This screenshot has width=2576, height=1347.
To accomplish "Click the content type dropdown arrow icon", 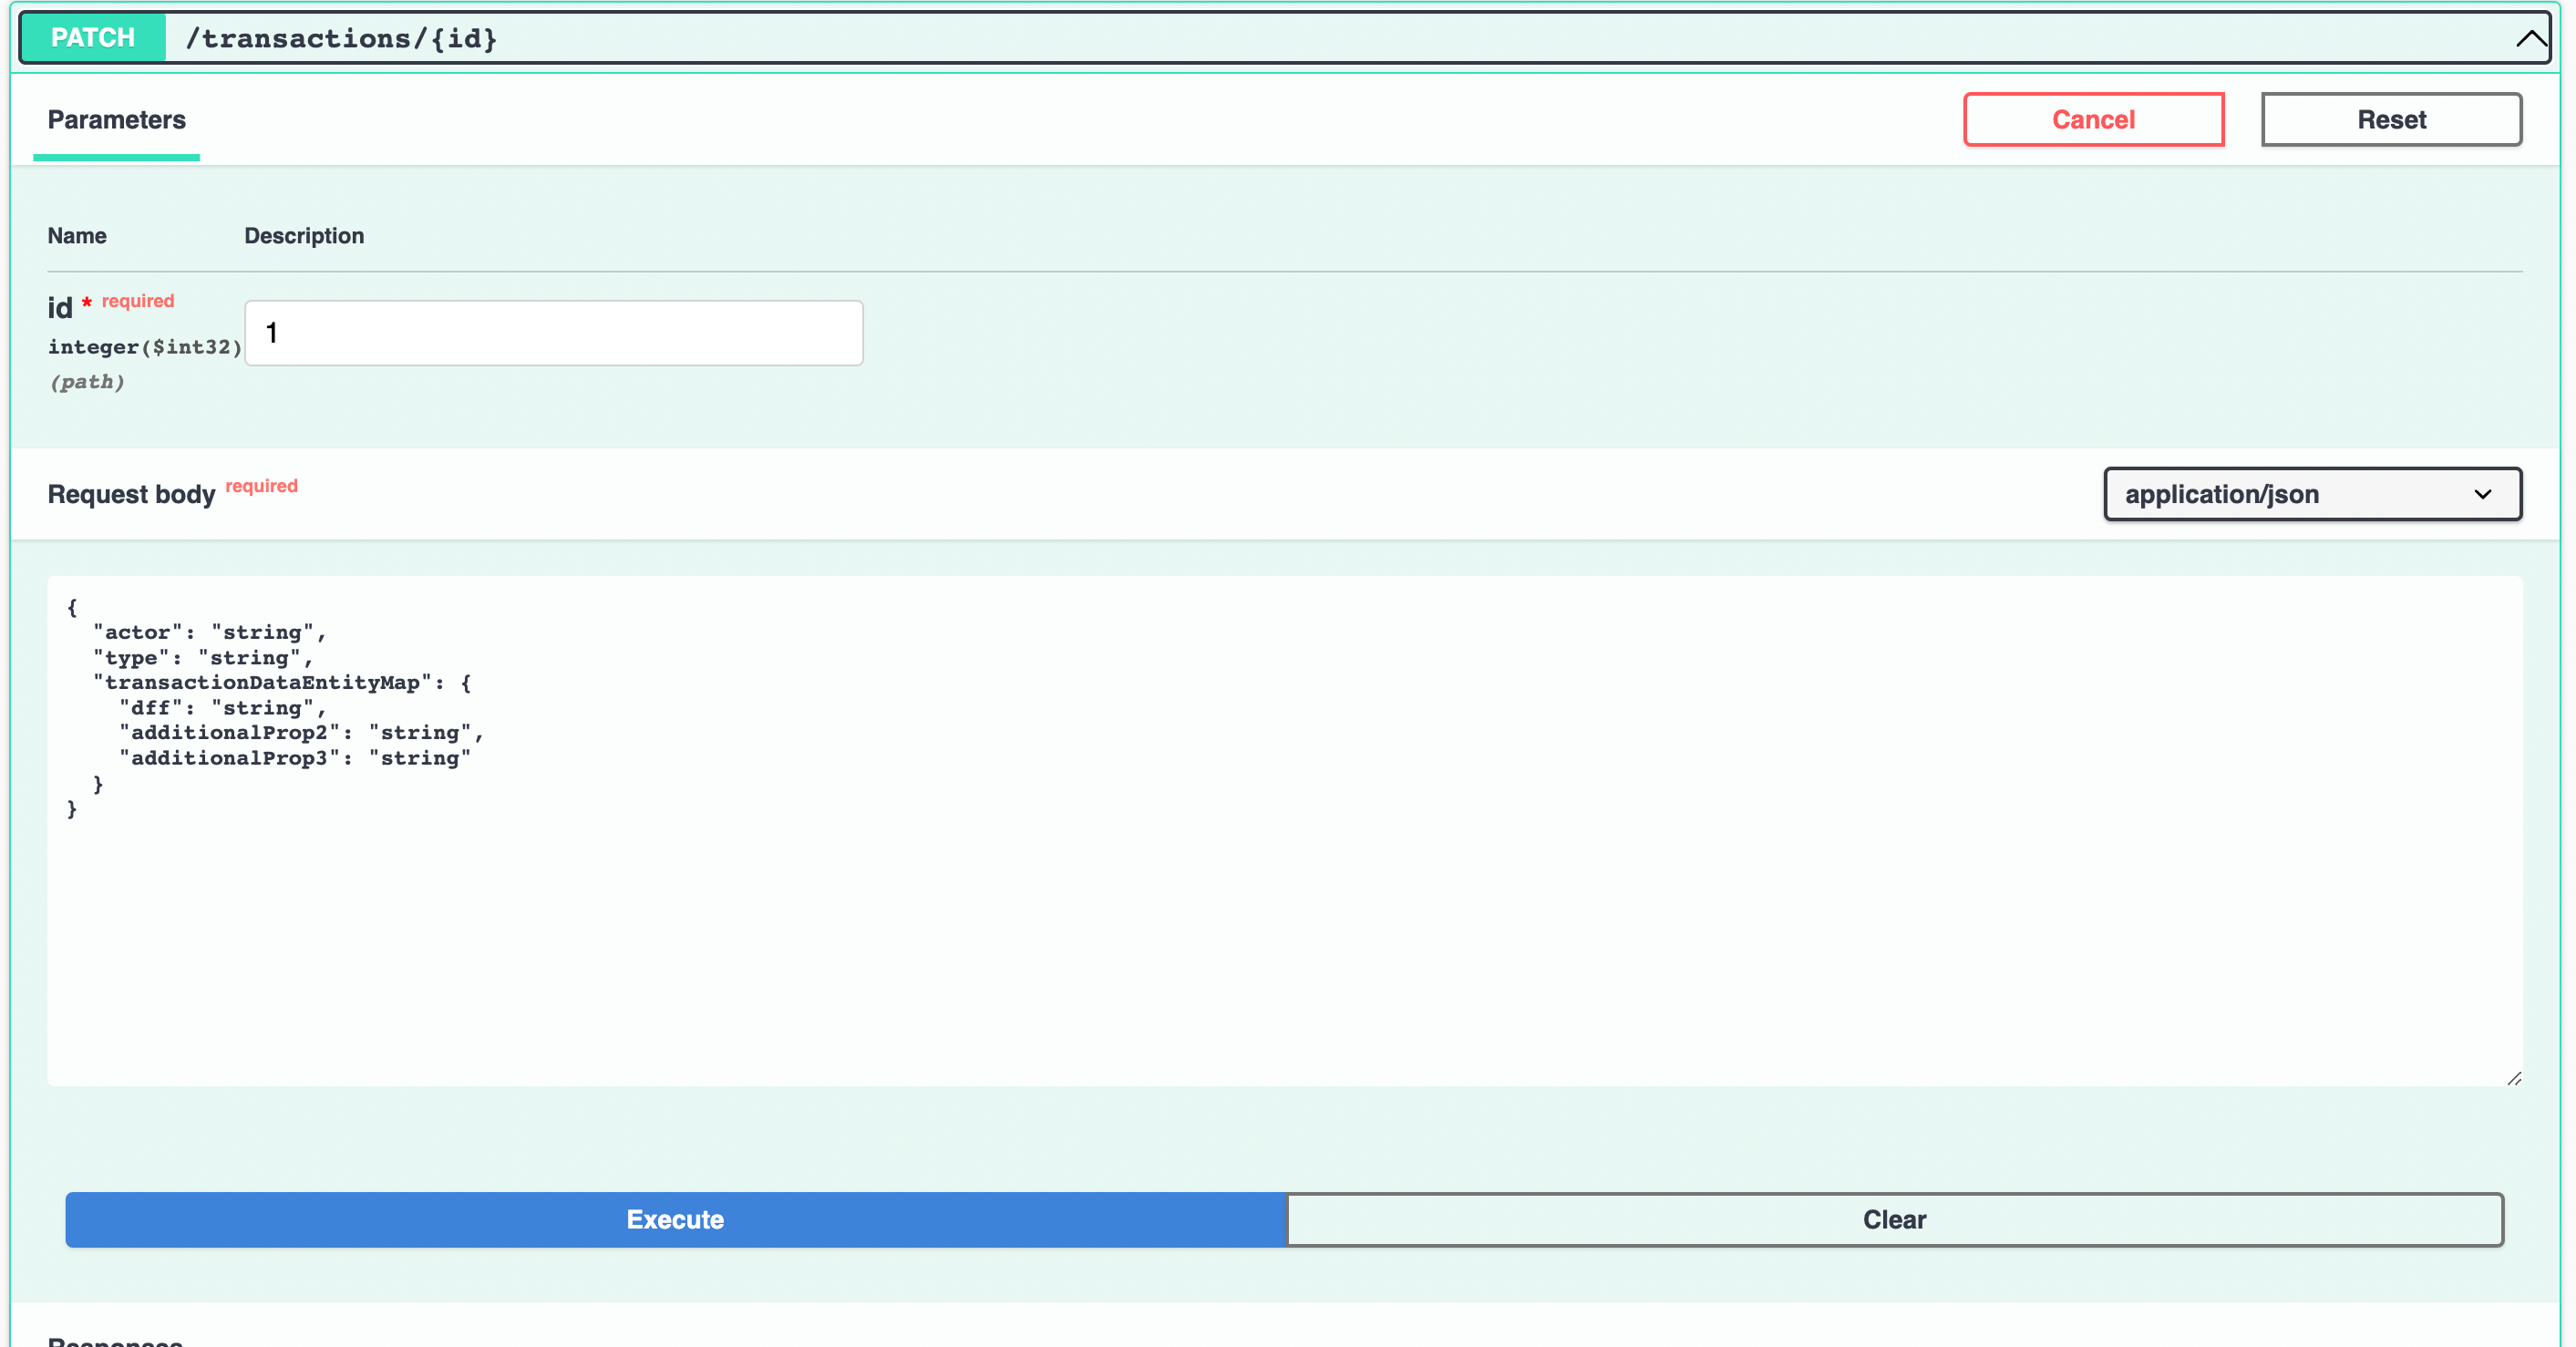I will [2482, 495].
